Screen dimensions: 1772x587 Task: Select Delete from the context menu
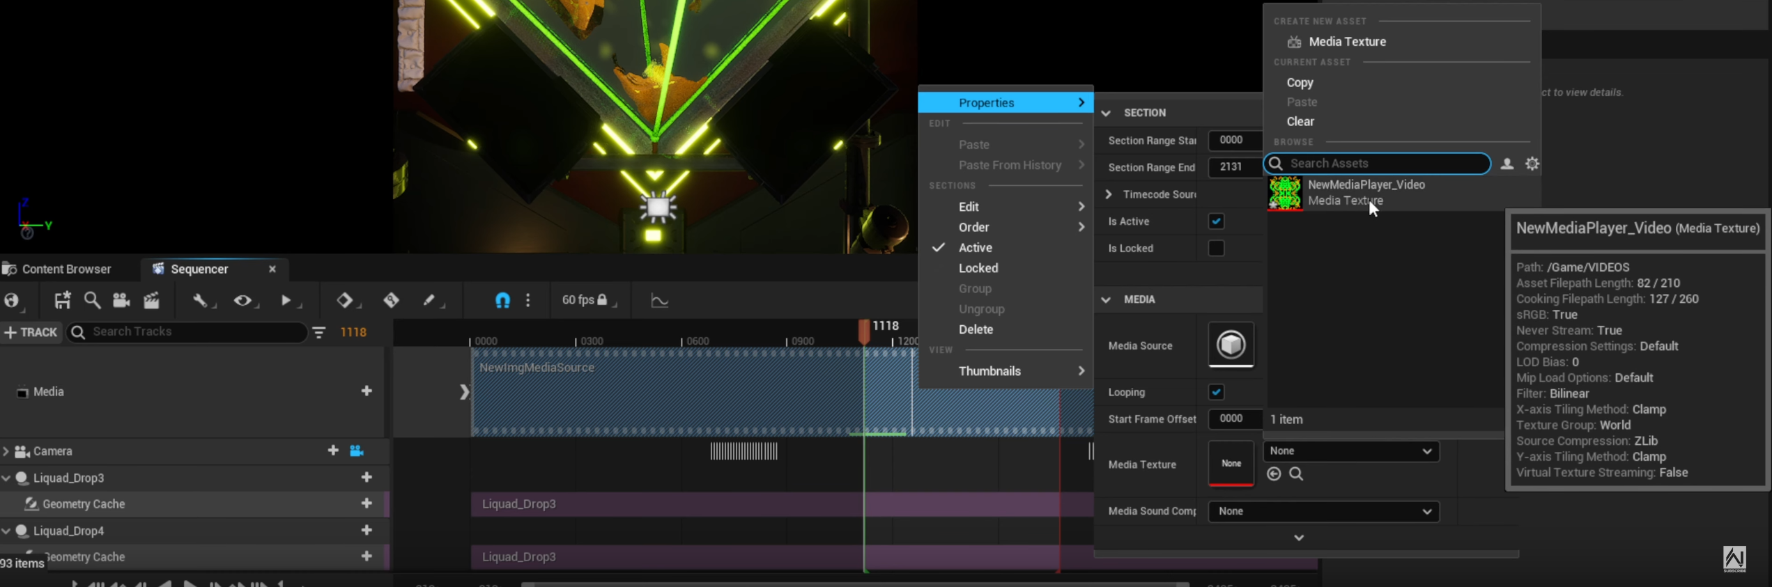[x=976, y=329]
